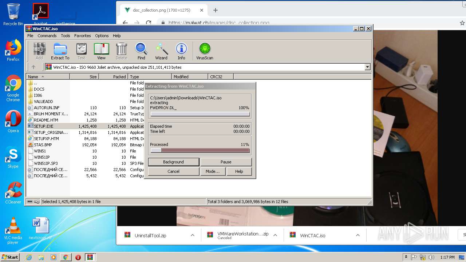
Task: Expand WinCTAC.iso download options chevron
Action: (x=358, y=235)
